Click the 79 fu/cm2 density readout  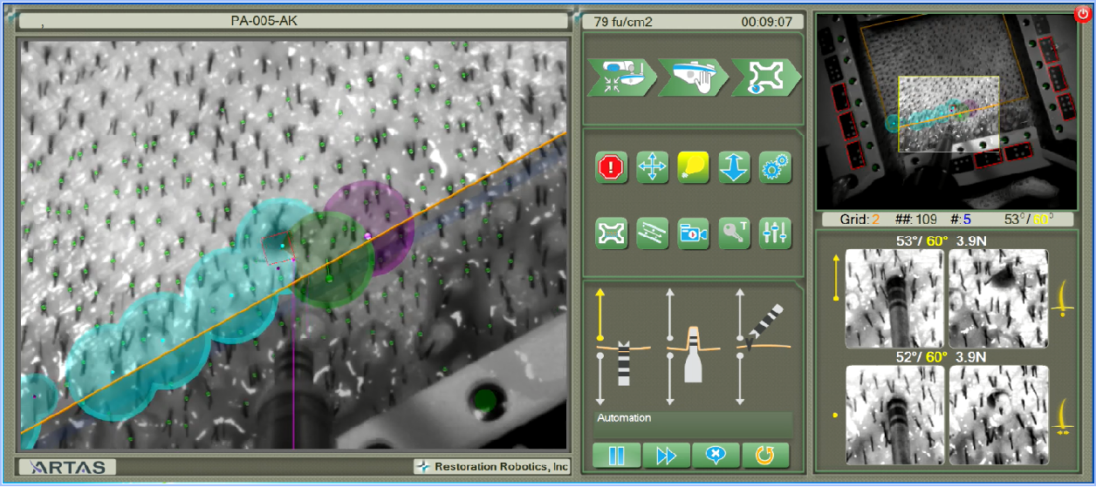click(622, 21)
